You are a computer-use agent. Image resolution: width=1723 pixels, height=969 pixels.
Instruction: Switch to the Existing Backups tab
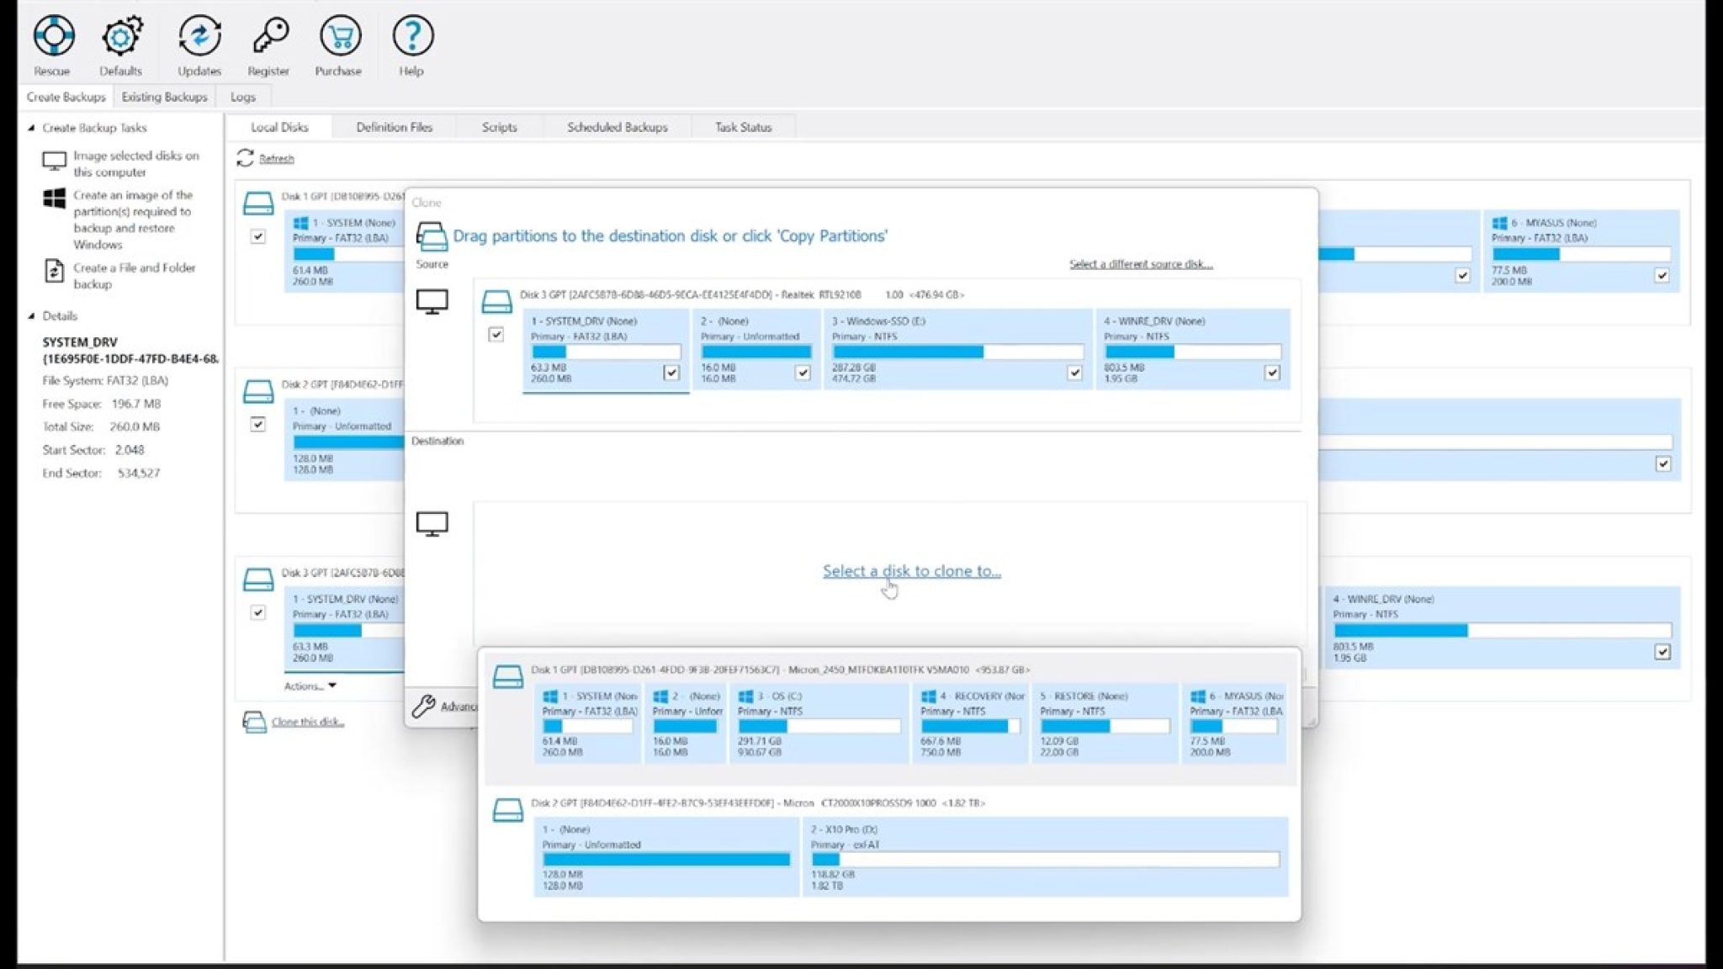click(164, 97)
